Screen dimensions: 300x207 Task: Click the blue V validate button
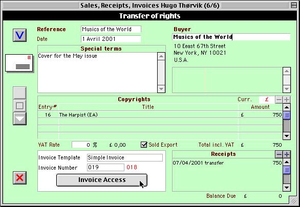[19, 35]
